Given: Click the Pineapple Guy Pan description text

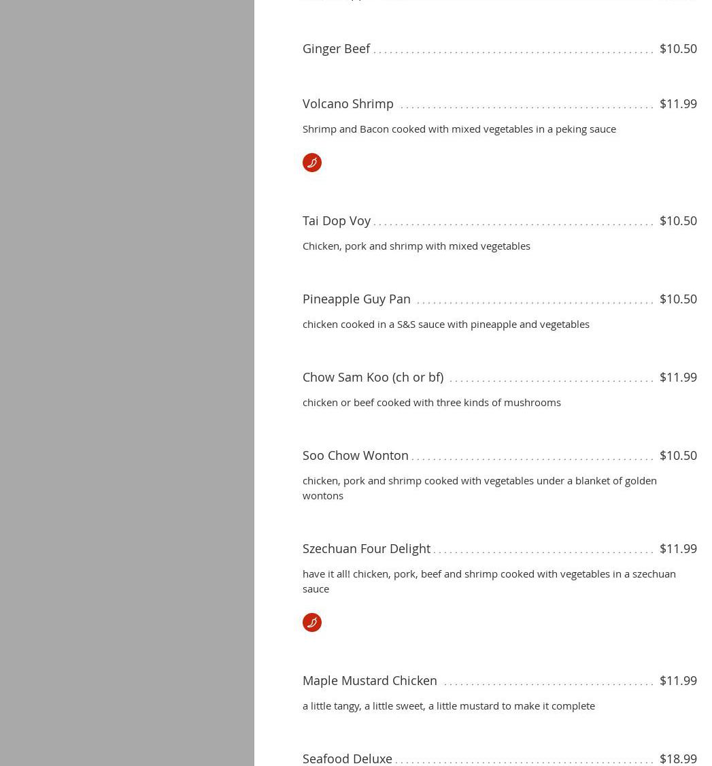Looking at the screenshot, I should 445,324.
